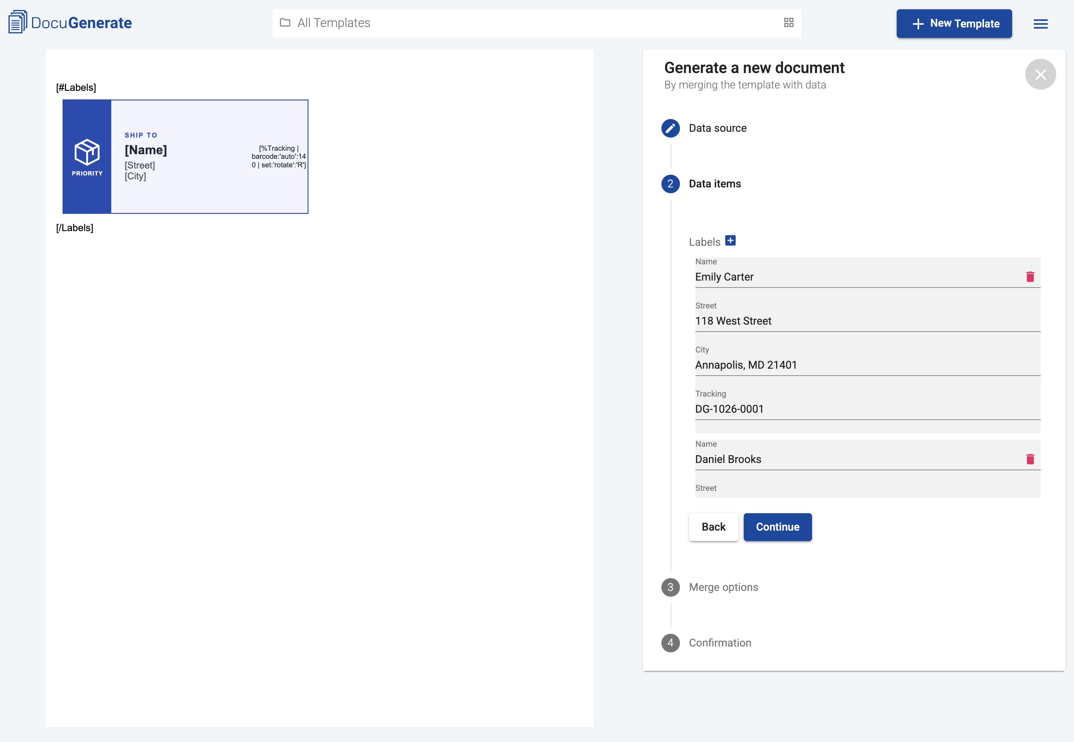Open the hamburger menu icon

point(1040,24)
